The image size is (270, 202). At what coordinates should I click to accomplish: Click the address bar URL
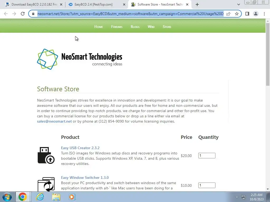coord(130,14)
